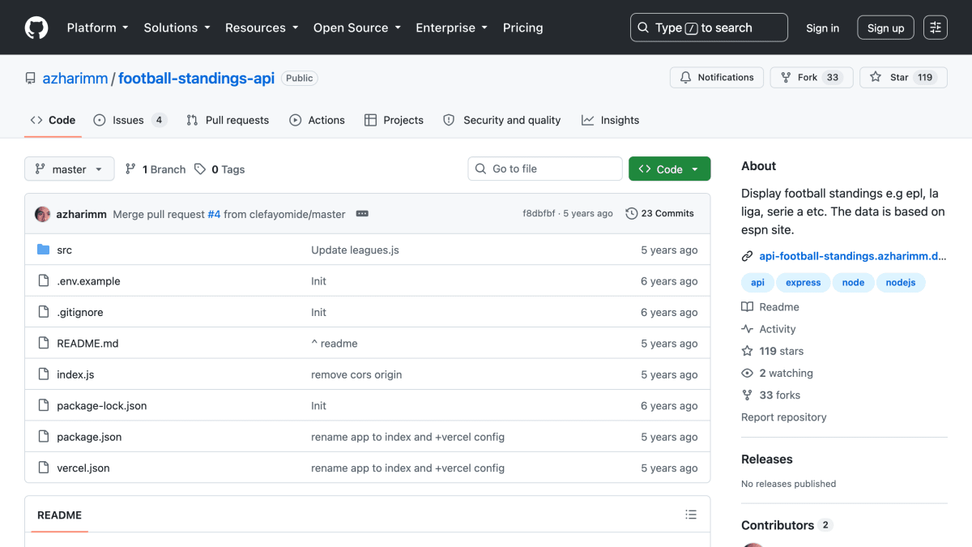
Task: Click the history clock icon near 23 Commits
Action: pos(632,214)
